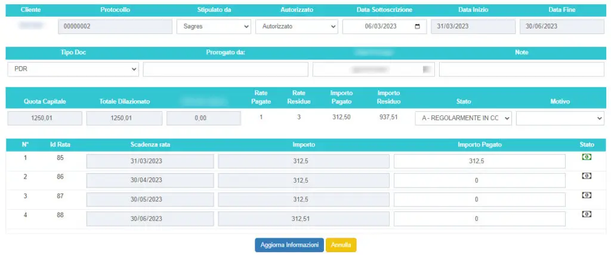Open calendar picker in Data Sottoscrizione
This screenshot has height=255, width=611.
(417, 26)
